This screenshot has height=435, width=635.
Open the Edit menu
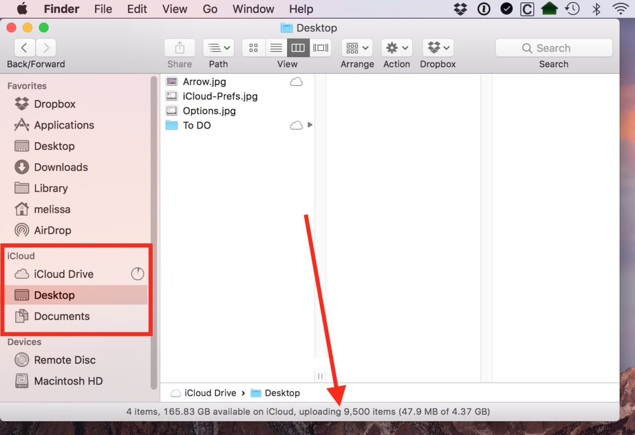pos(137,9)
